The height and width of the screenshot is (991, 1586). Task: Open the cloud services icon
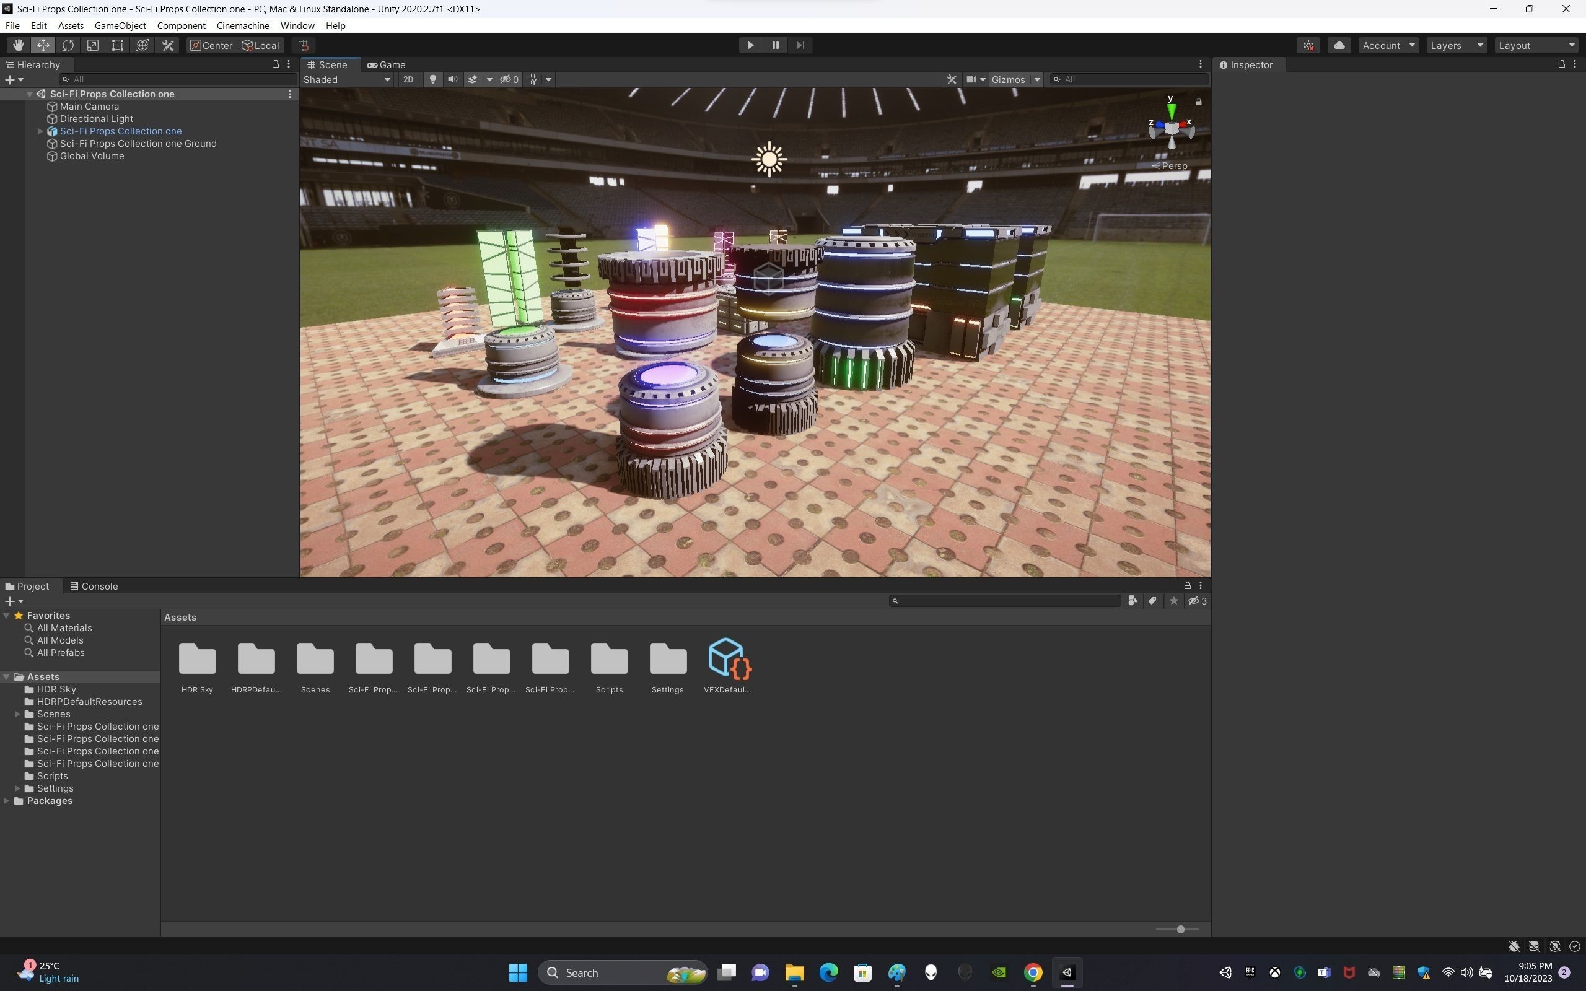[1339, 45]
